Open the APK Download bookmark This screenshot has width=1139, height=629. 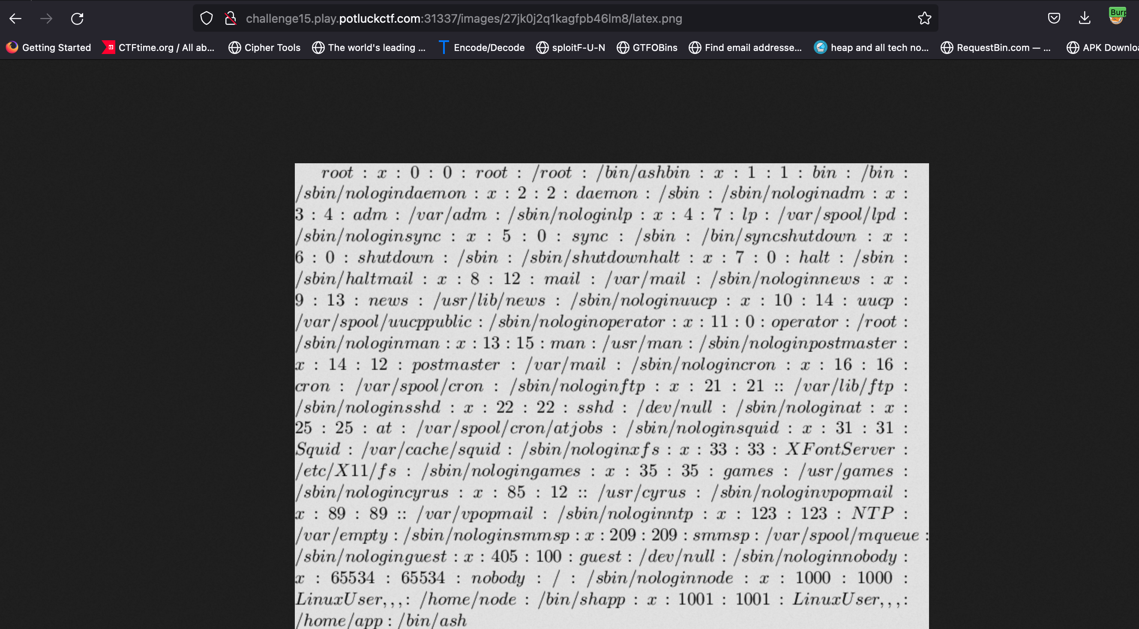1102,47
